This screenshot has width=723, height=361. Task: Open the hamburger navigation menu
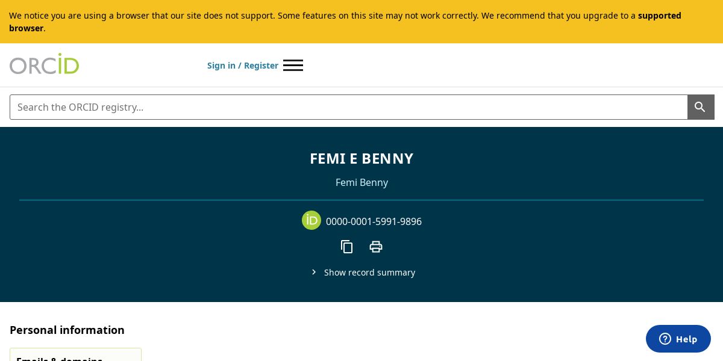tap(293, 65)
